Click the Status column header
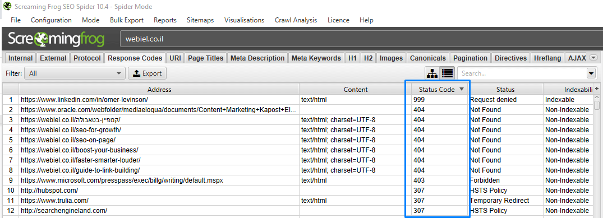 (x=505, y=89)
